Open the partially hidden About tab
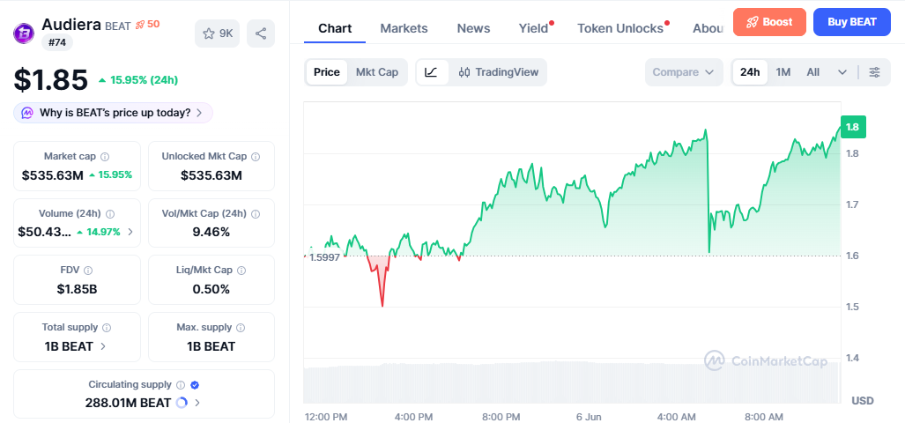905x423 pixels. [708, 28]
